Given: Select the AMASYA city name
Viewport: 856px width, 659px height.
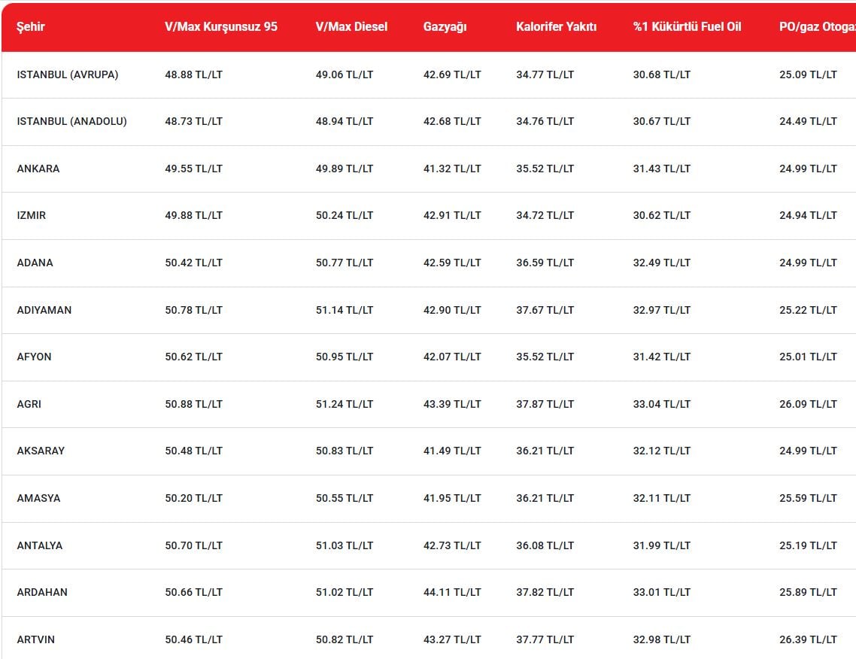Looking at the screenshot, I should (39, 498).
